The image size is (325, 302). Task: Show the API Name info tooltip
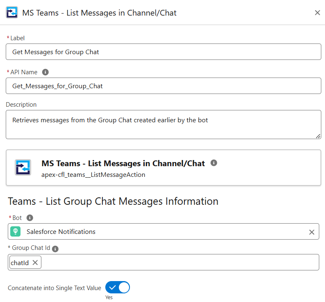tap(45, 72)
